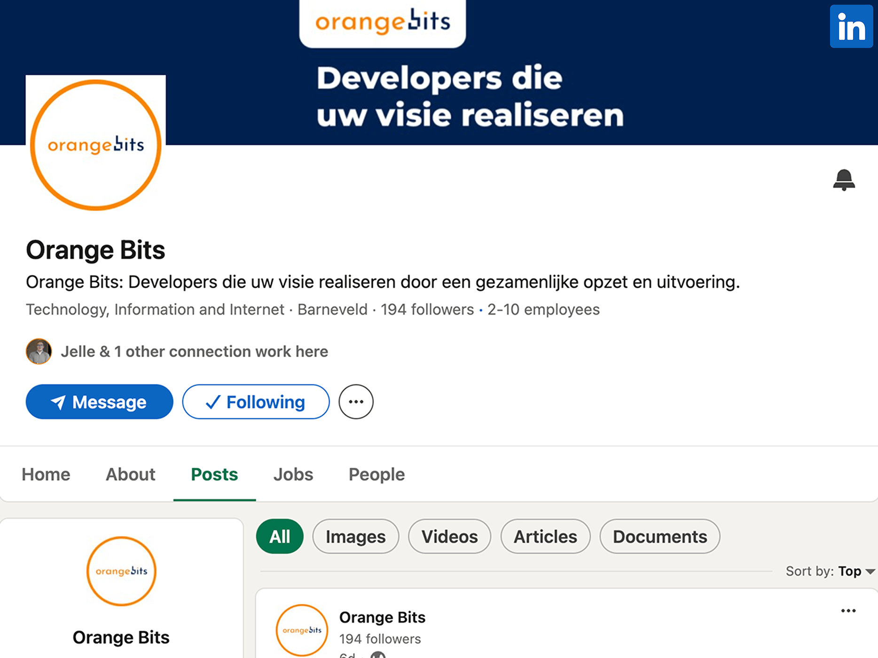878x658 pixels.
Task: Click the '194 followers' text in header
Action: (x=427, y=310)
